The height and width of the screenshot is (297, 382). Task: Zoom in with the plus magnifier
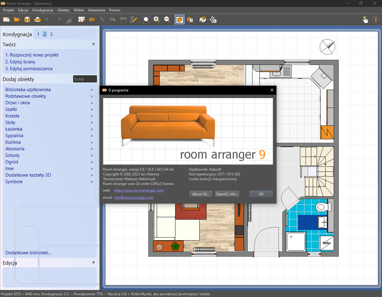pyautogui.click(x=157, y=20)
